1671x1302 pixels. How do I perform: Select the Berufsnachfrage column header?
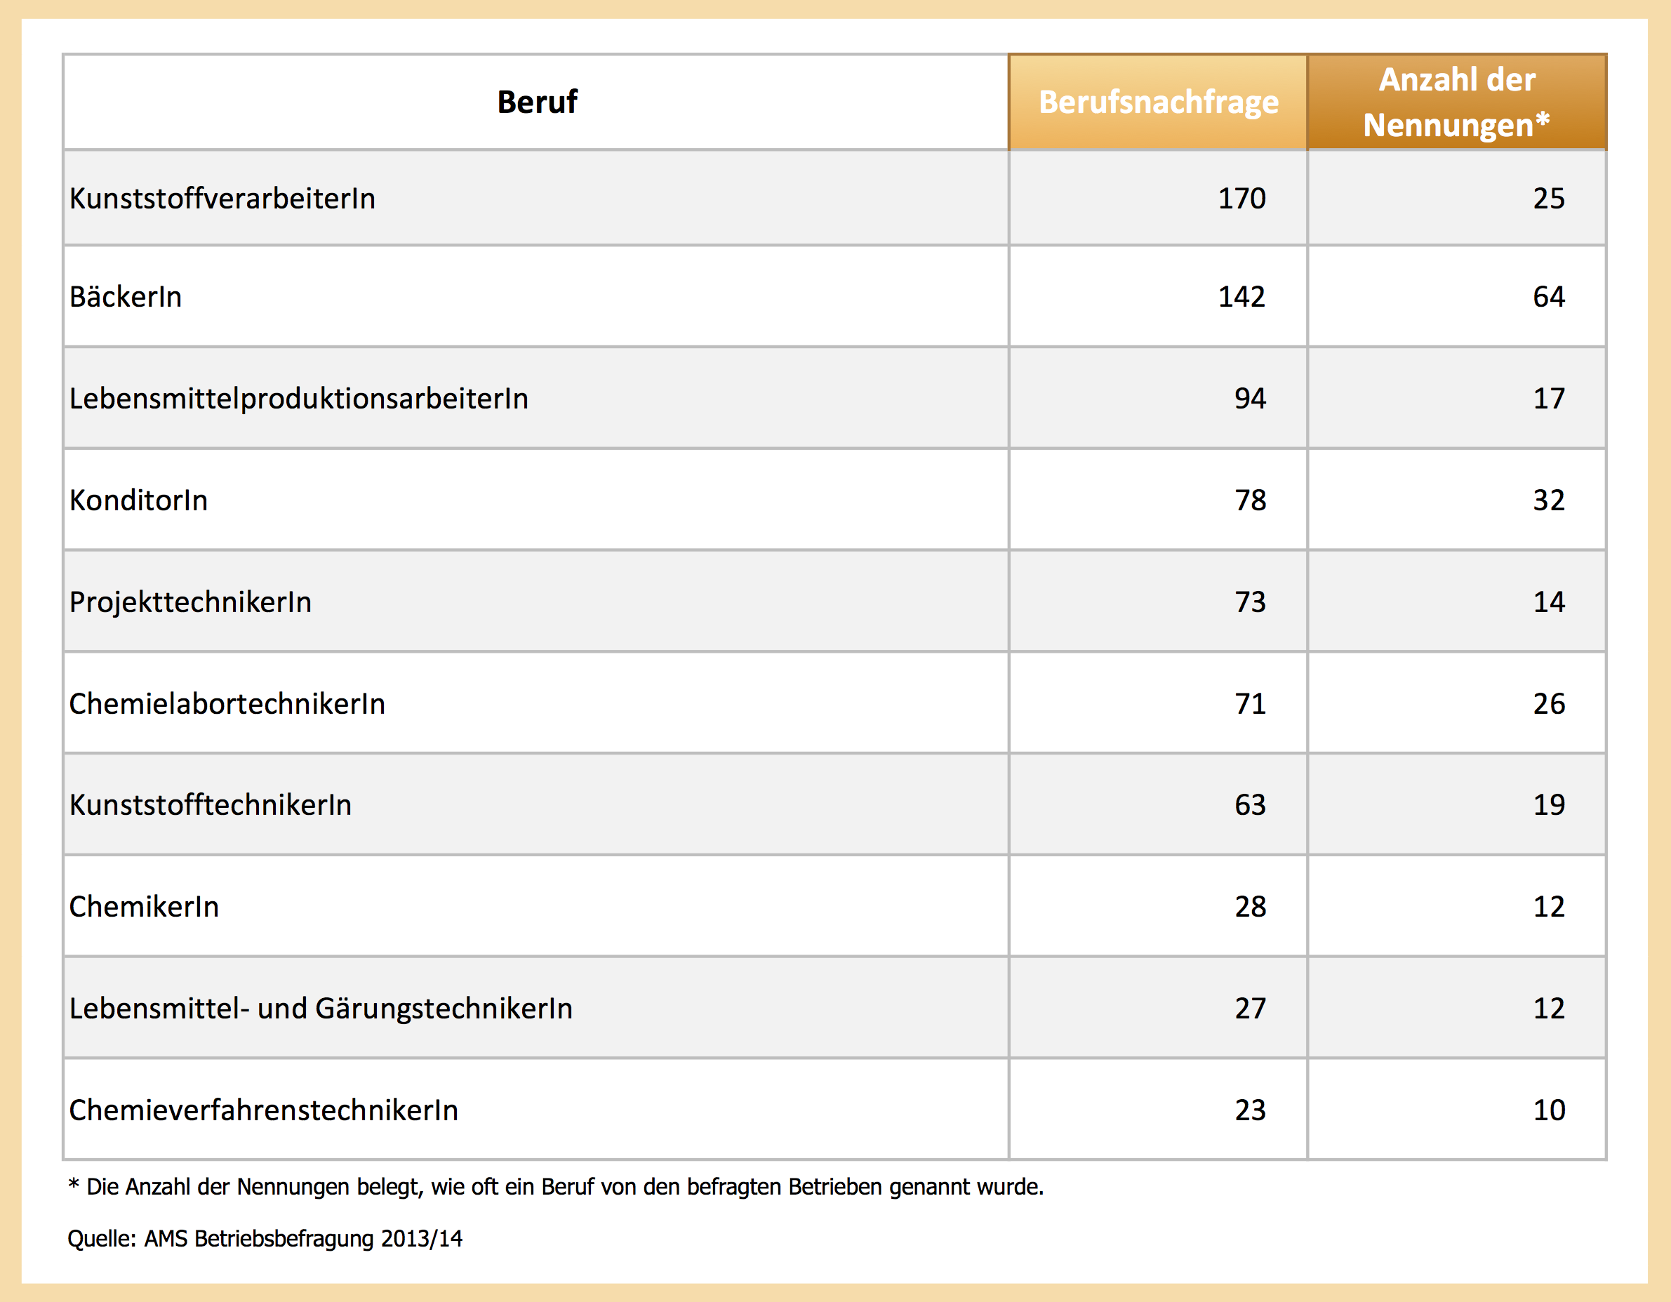pos(1157,102)
